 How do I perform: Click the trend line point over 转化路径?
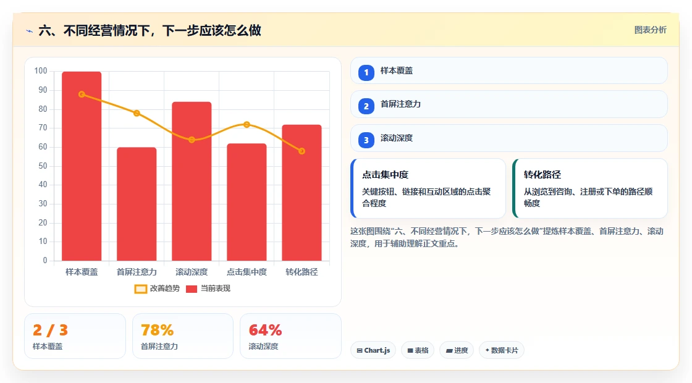[302, 151]
